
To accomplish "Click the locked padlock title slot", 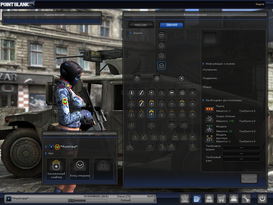I will coord(103,169).
